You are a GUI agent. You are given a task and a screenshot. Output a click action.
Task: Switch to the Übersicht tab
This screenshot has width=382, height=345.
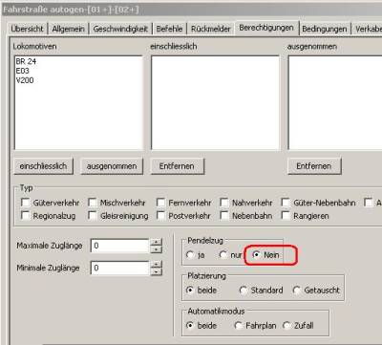[x=27, y=29]
